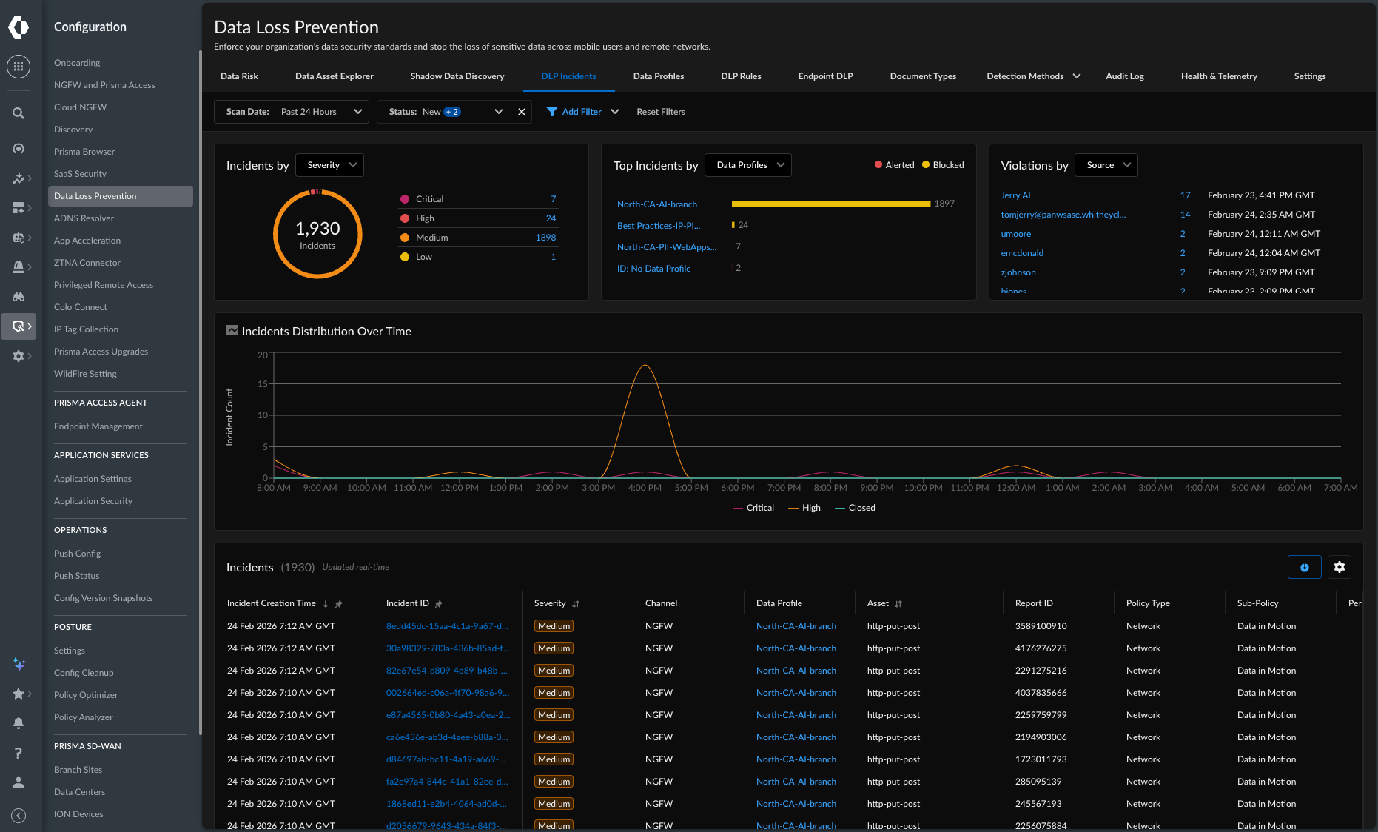Open the target circle icon in the sidebar
This screenshot has width=1378, height=832.
click(19, 149)
